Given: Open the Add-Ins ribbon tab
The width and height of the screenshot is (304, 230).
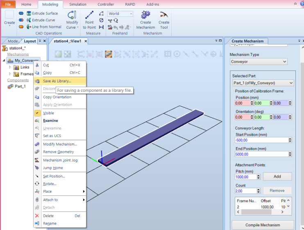Looking at the screenshot, I should [153, 4].
